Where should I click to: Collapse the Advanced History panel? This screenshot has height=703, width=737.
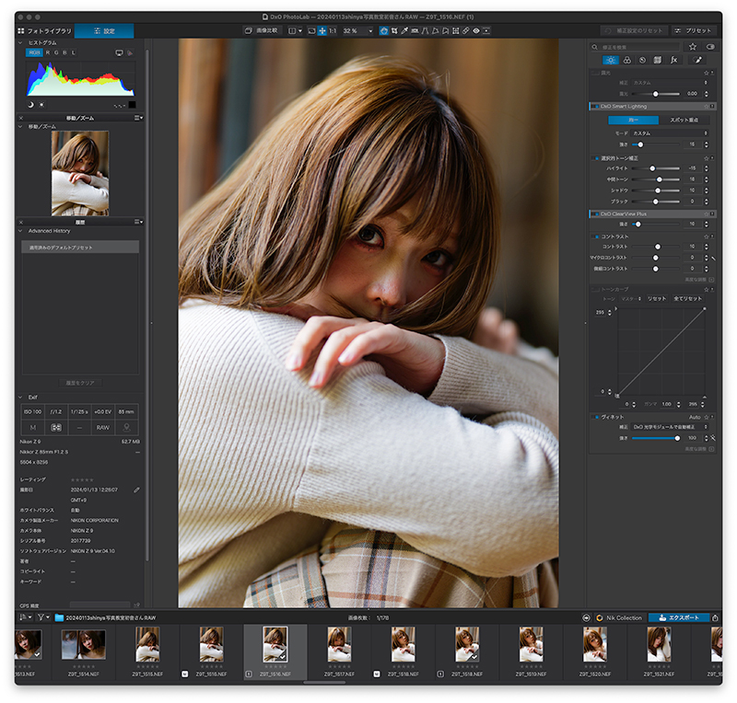coord(20,231)
